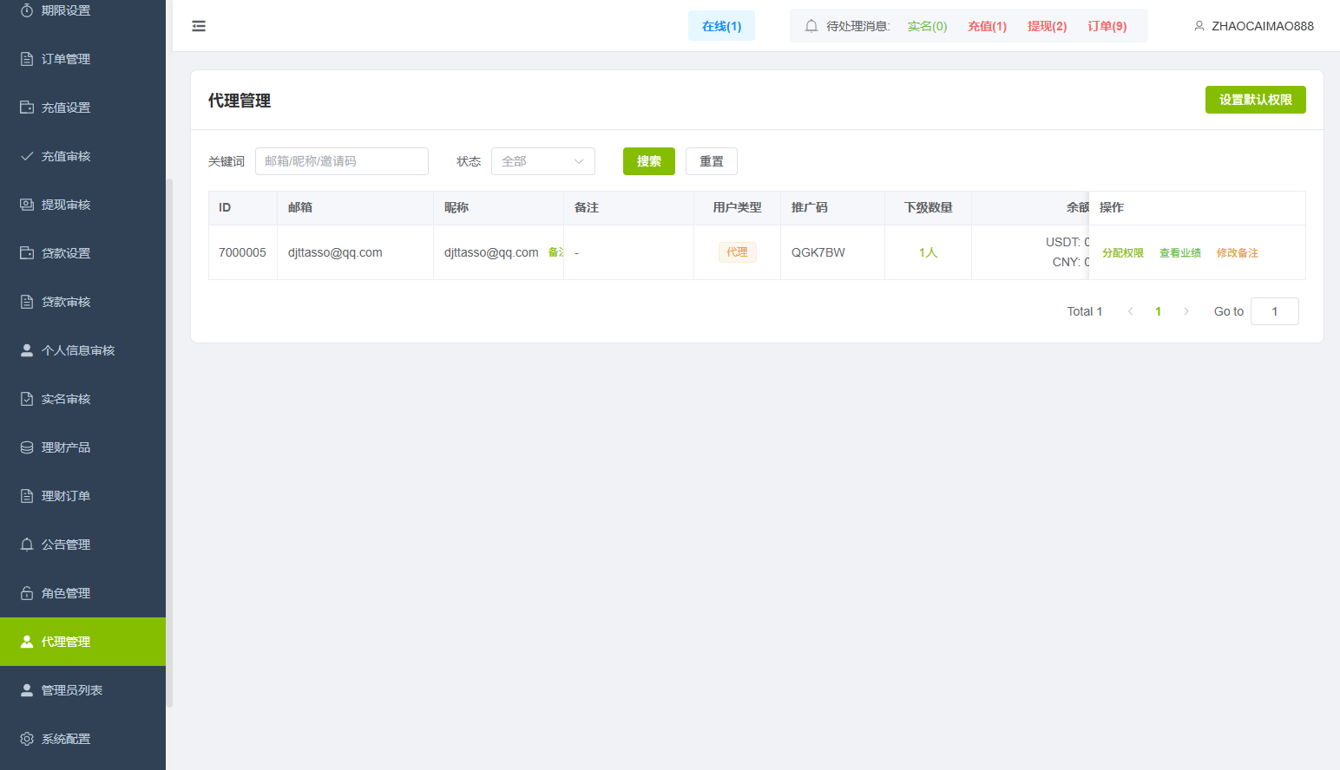The image size is (1340, 770).
Task: Open 管理员列表 in the sidebar
Action: click(x=72, y=690)
